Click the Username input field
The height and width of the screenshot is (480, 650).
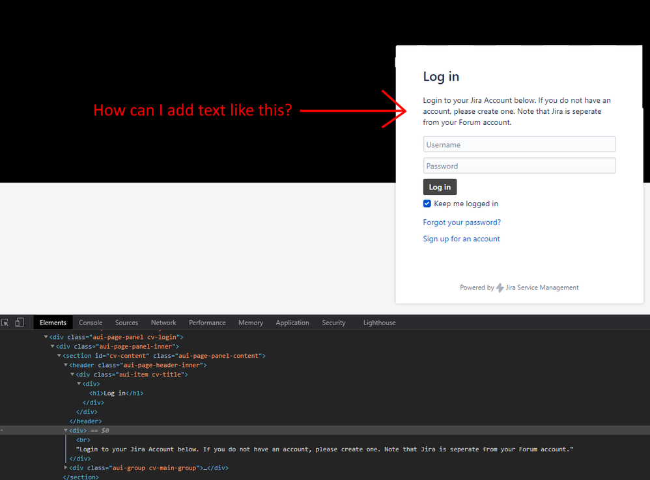pos(519,144)
